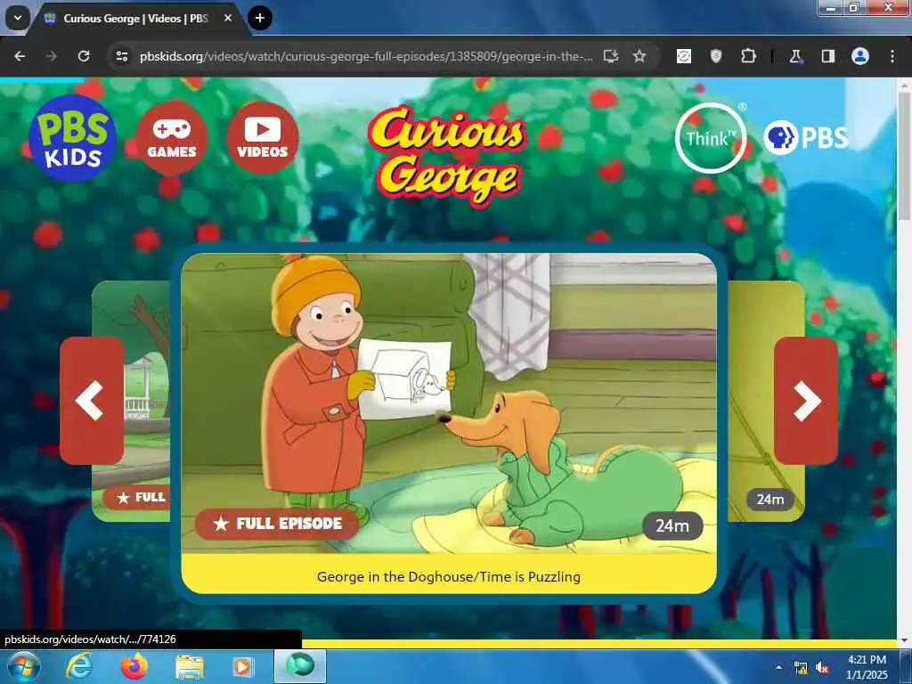Open the Chrome three-dot menu
The height and width of the screenshot is (684, 912).
892,56
